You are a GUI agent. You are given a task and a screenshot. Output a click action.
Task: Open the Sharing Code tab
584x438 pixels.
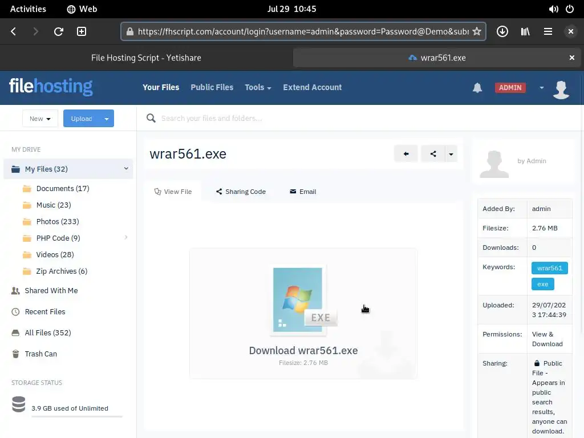241,192
